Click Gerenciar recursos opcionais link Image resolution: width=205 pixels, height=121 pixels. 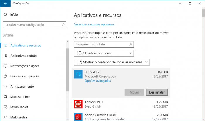[94, 24]
